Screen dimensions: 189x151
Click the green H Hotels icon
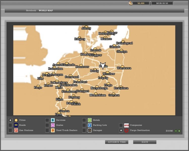coord(90,120)
